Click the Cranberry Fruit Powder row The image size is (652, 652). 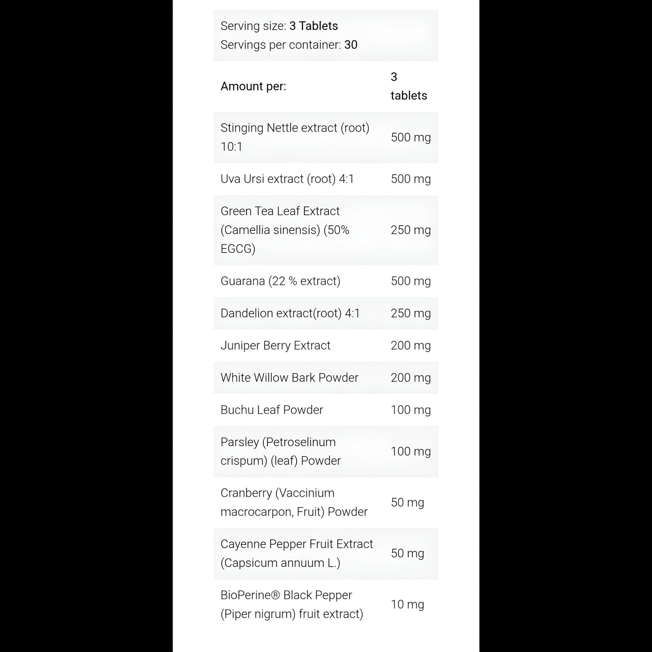(x=326, y=502)
